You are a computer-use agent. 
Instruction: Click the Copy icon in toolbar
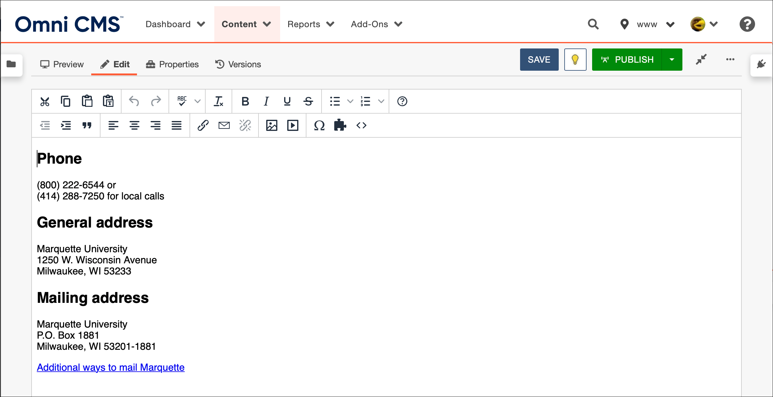(x=66, y=101)
